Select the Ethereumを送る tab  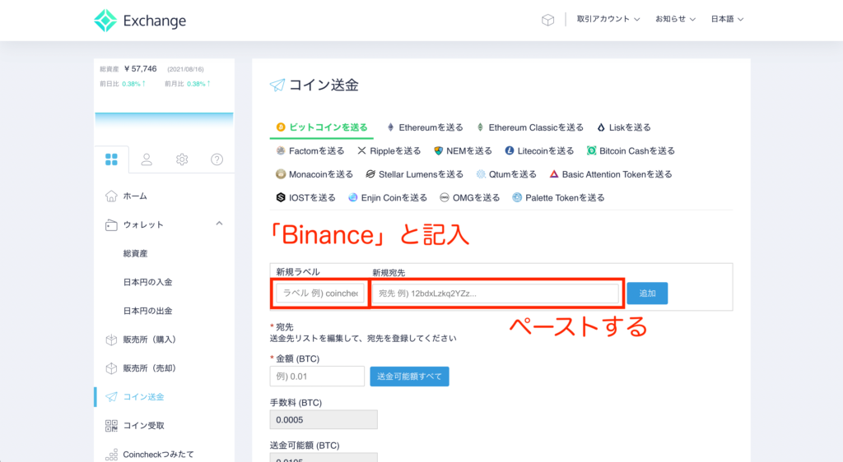425,127
